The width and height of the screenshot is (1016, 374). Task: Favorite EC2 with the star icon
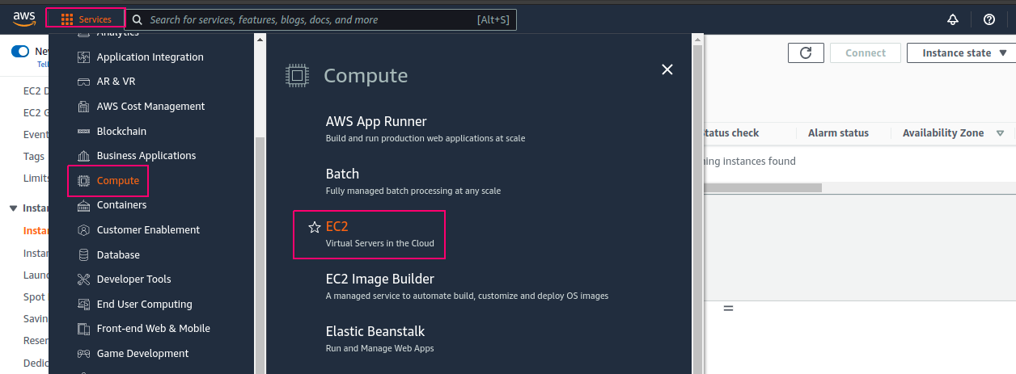point(315,228)
